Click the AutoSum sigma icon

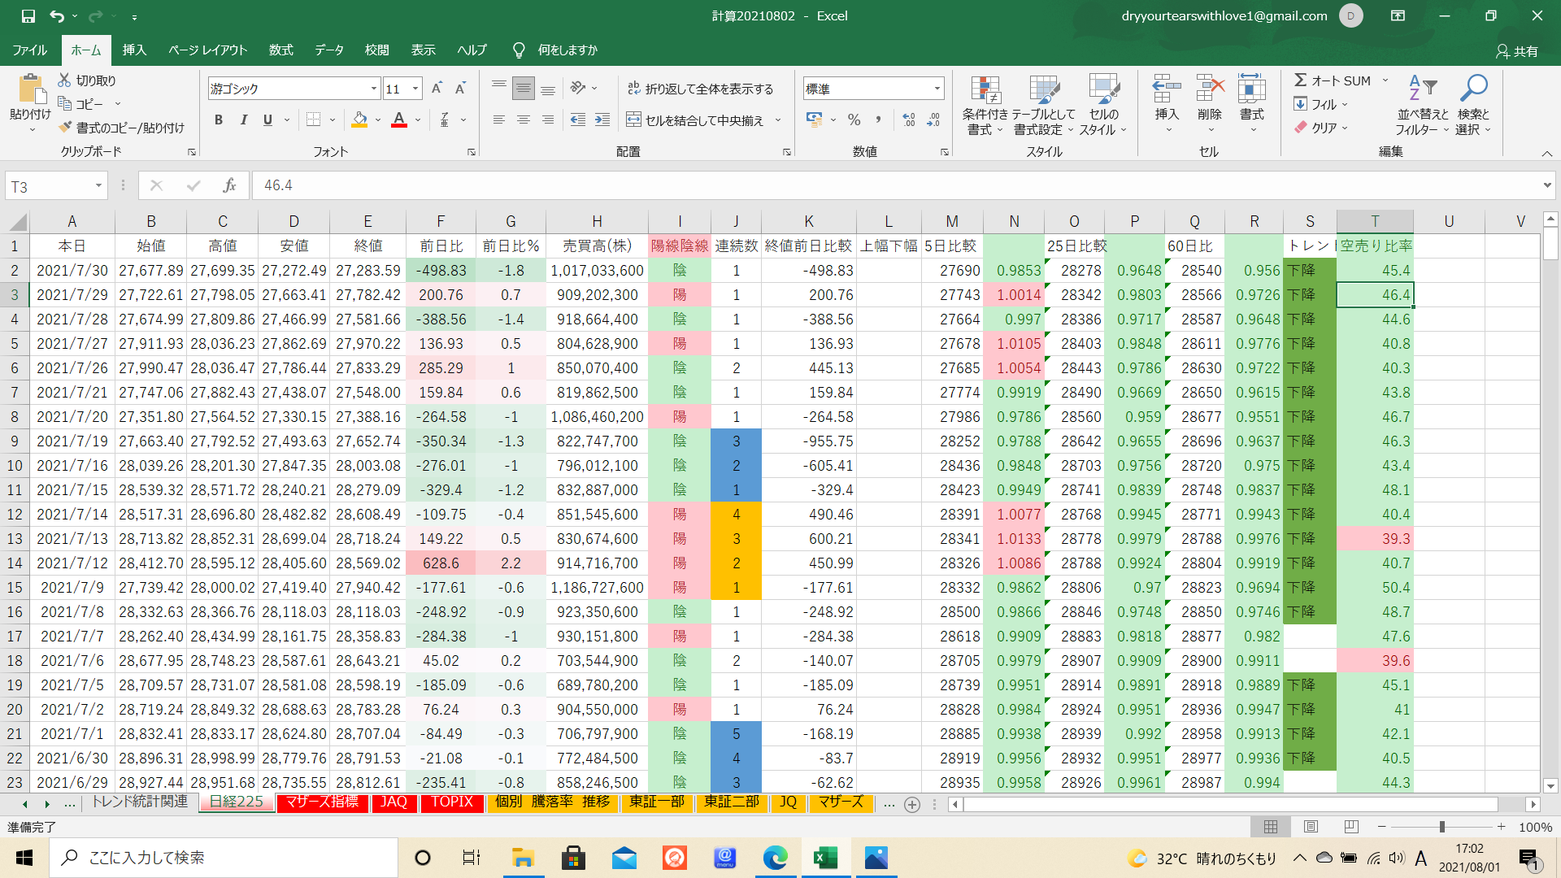click(x=1301, y=80)
